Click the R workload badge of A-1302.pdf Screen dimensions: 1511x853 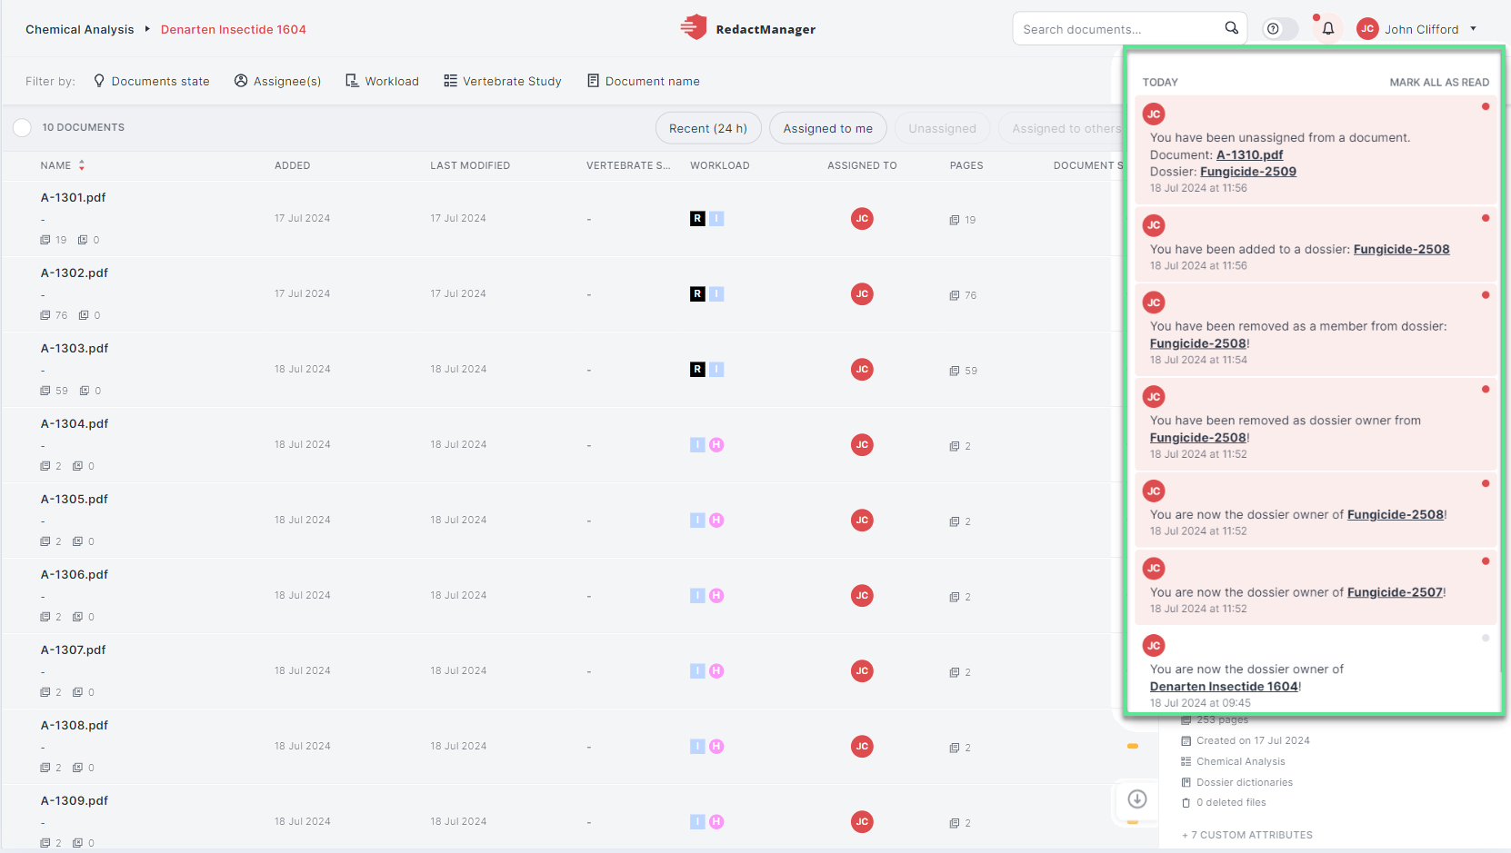click(x=697, y=293)
